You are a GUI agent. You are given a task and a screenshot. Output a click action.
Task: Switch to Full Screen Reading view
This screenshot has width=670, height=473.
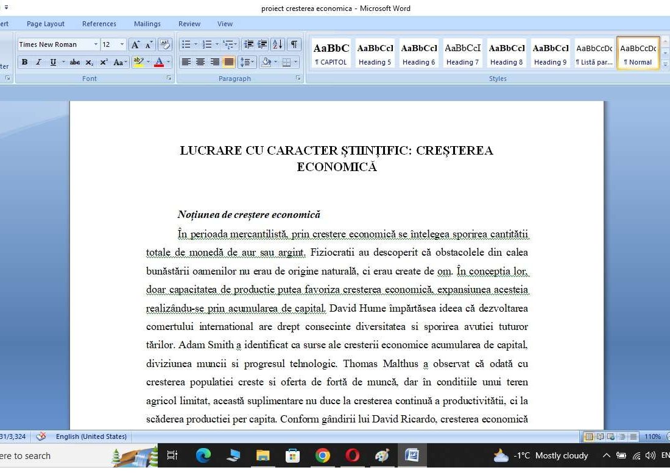click(x=600, y=436)
